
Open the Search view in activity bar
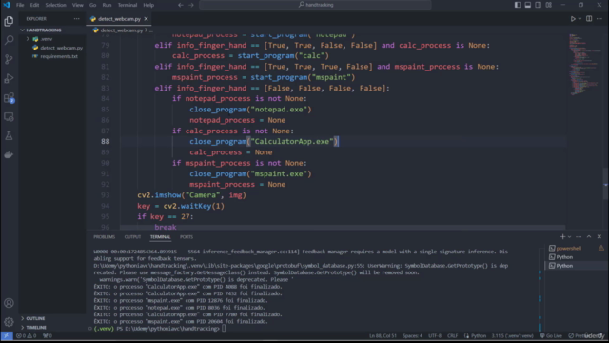tap(9, 40)
